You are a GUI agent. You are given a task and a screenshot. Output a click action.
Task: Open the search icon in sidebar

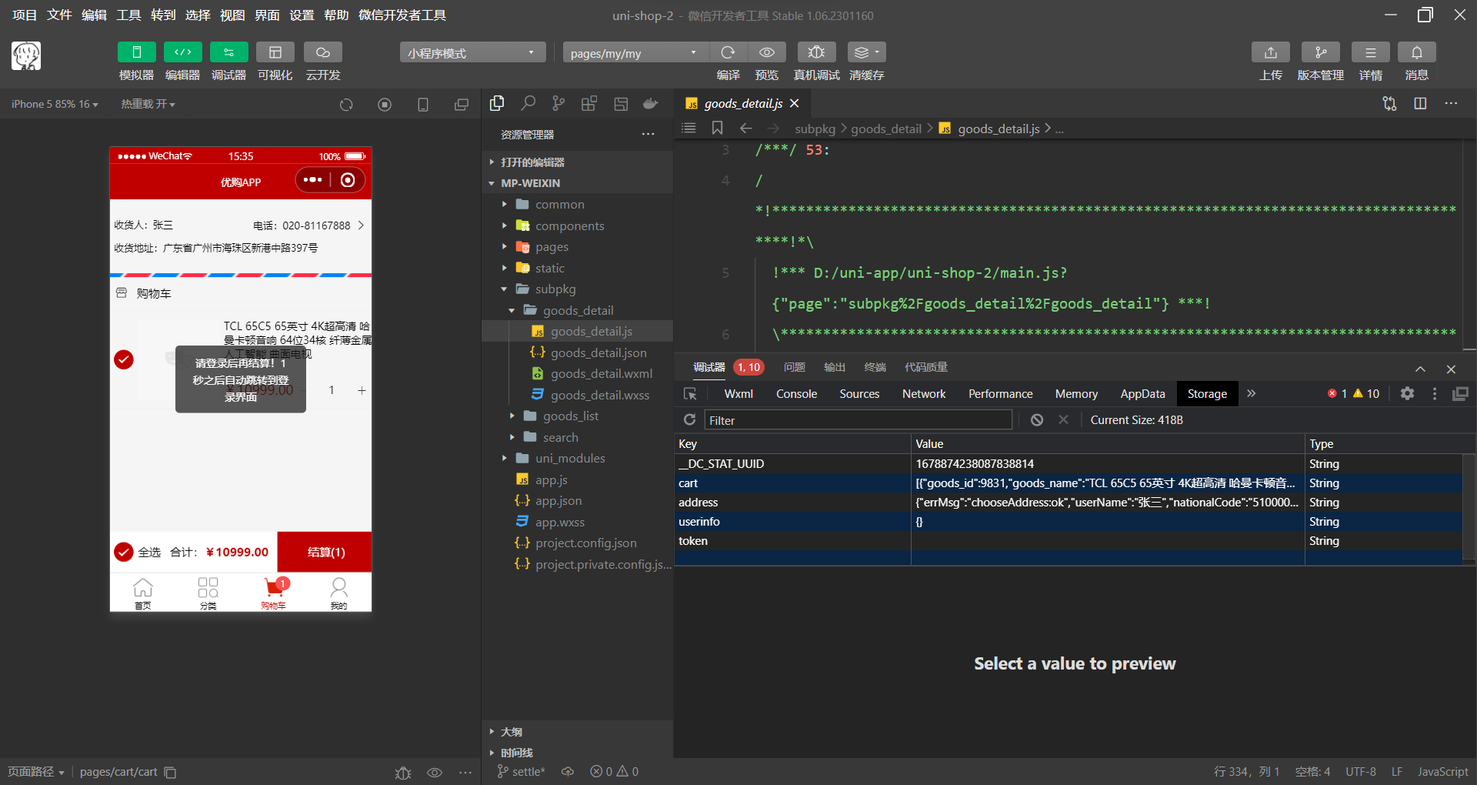click(528, 104)
